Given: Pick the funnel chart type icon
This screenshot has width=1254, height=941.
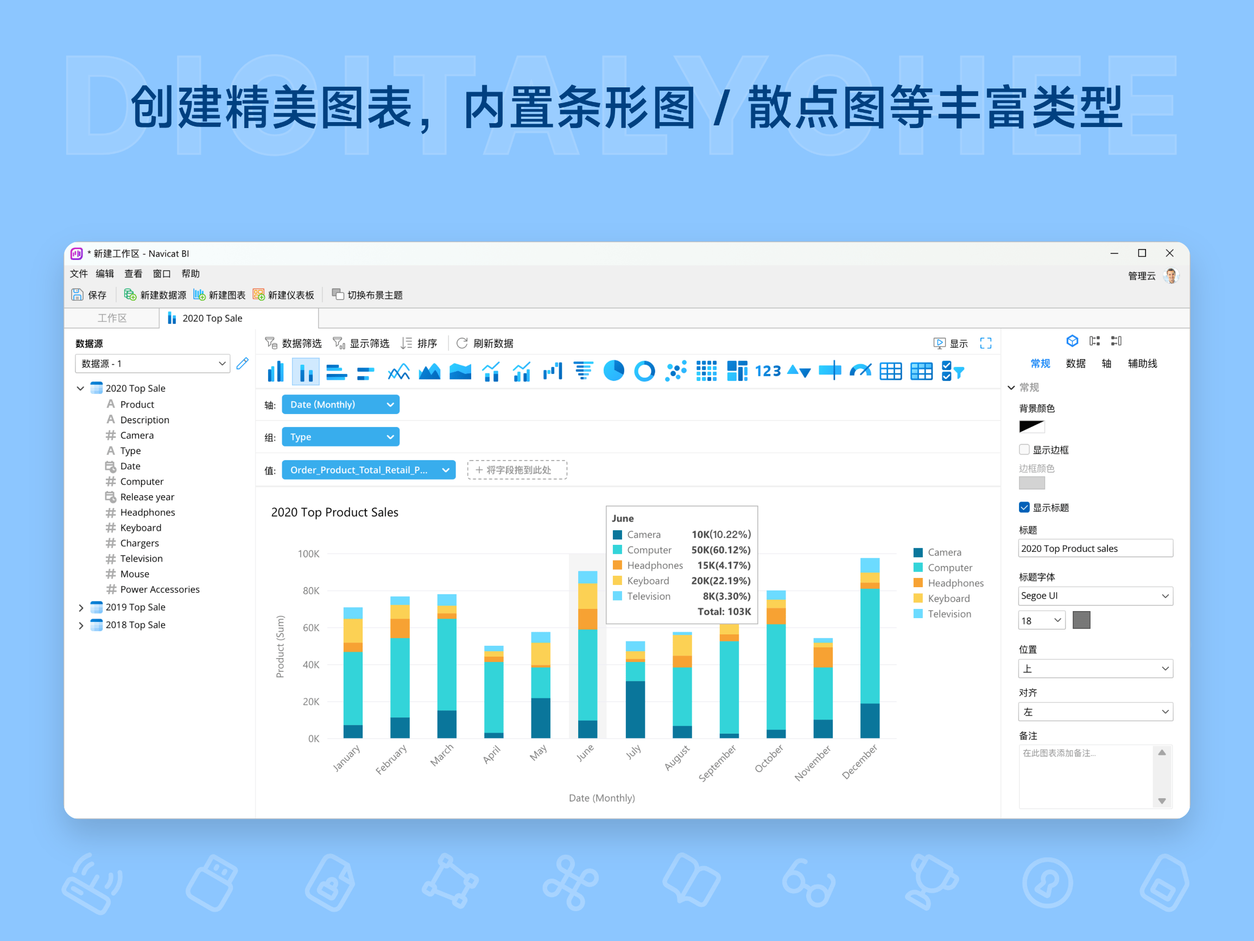Looking at the screenshot, I should tap(584, 371).
